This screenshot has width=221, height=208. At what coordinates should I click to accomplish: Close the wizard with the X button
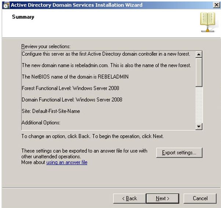[x=216, y=5]
